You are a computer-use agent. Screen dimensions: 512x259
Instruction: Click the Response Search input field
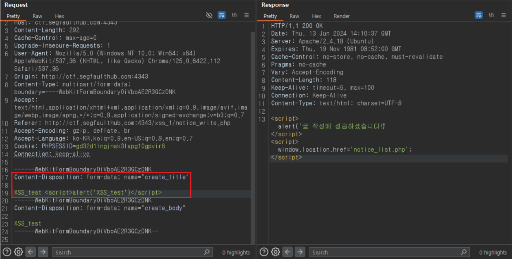coord(389,252)
